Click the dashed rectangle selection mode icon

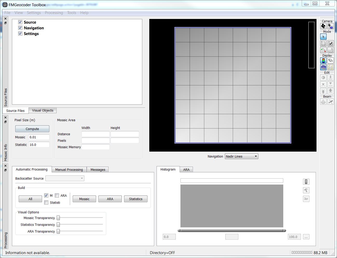tap(323, 44)
